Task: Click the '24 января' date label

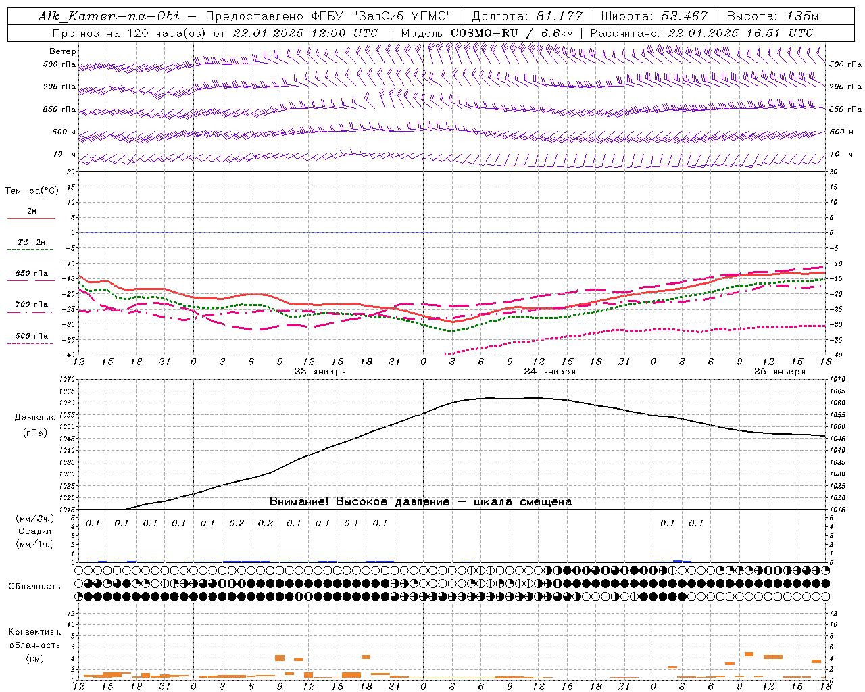Action: point(549,372)
